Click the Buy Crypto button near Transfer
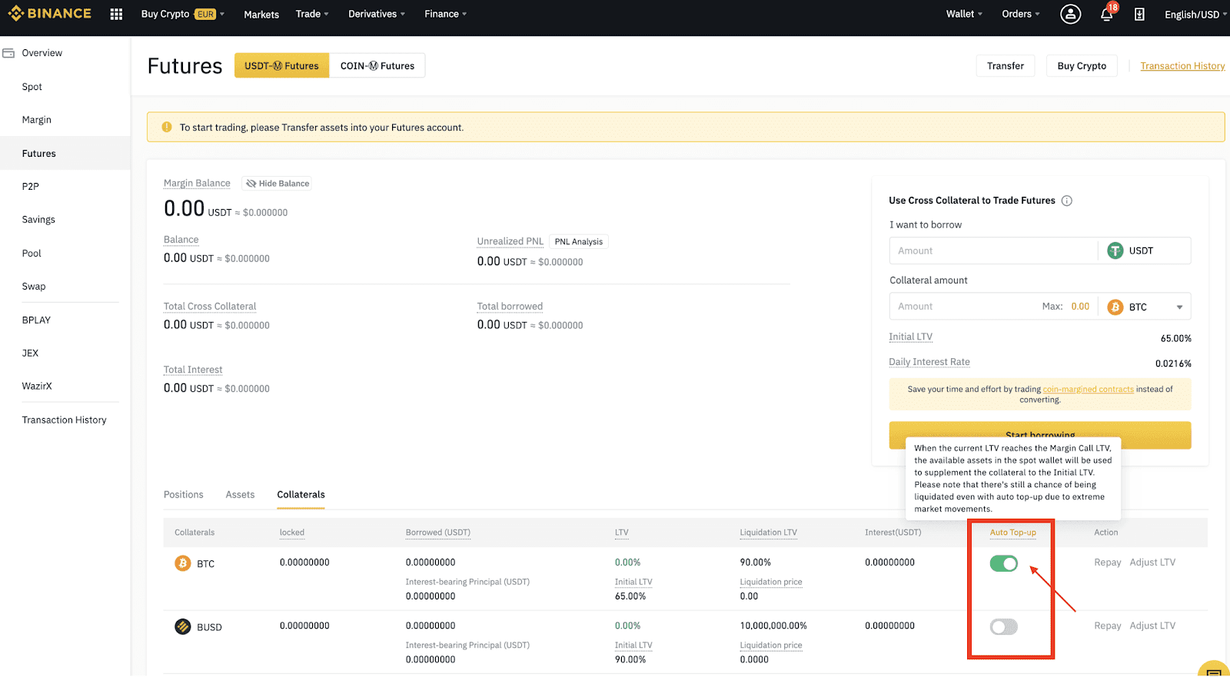The image size is (1230, 677). (1082, 66)
